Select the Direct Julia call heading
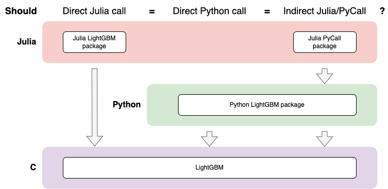This screenshot has width=388, height=189. [x=94, y=11]
